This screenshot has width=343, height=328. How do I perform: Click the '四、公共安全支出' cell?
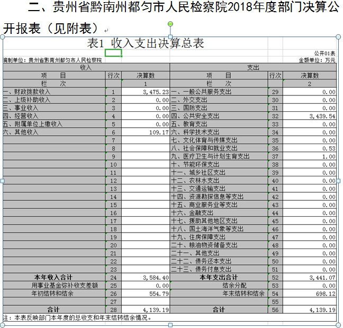[219, 116]
